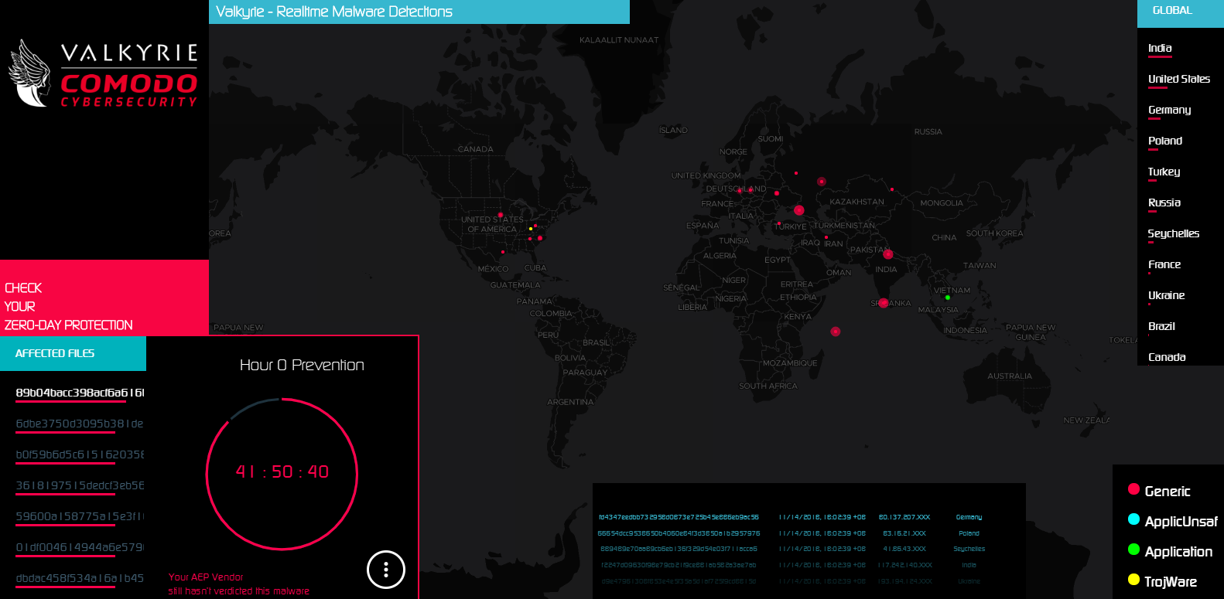Viewport: 1224px width, 599px height.
Task: Select Seychelles in the right sidebar list
Action: pyautogui.click(x=1174, y=233)
